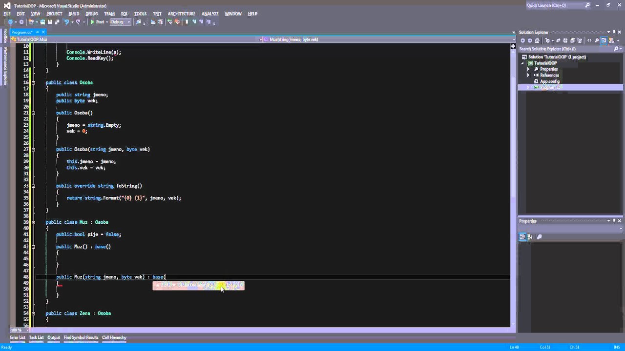Click the bookmark toggle toolbar icon
625x351 pixels.
(187, 22)
